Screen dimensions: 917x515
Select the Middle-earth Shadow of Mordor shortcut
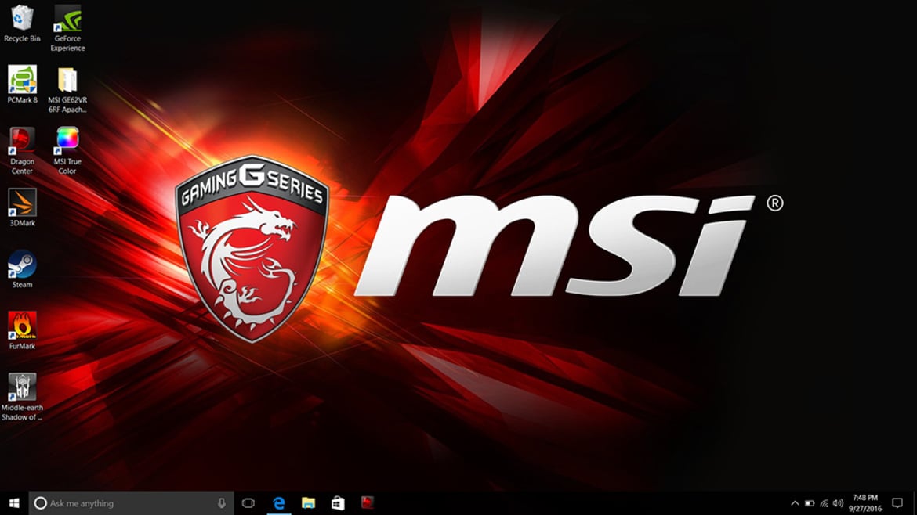(x=22, y=397)
